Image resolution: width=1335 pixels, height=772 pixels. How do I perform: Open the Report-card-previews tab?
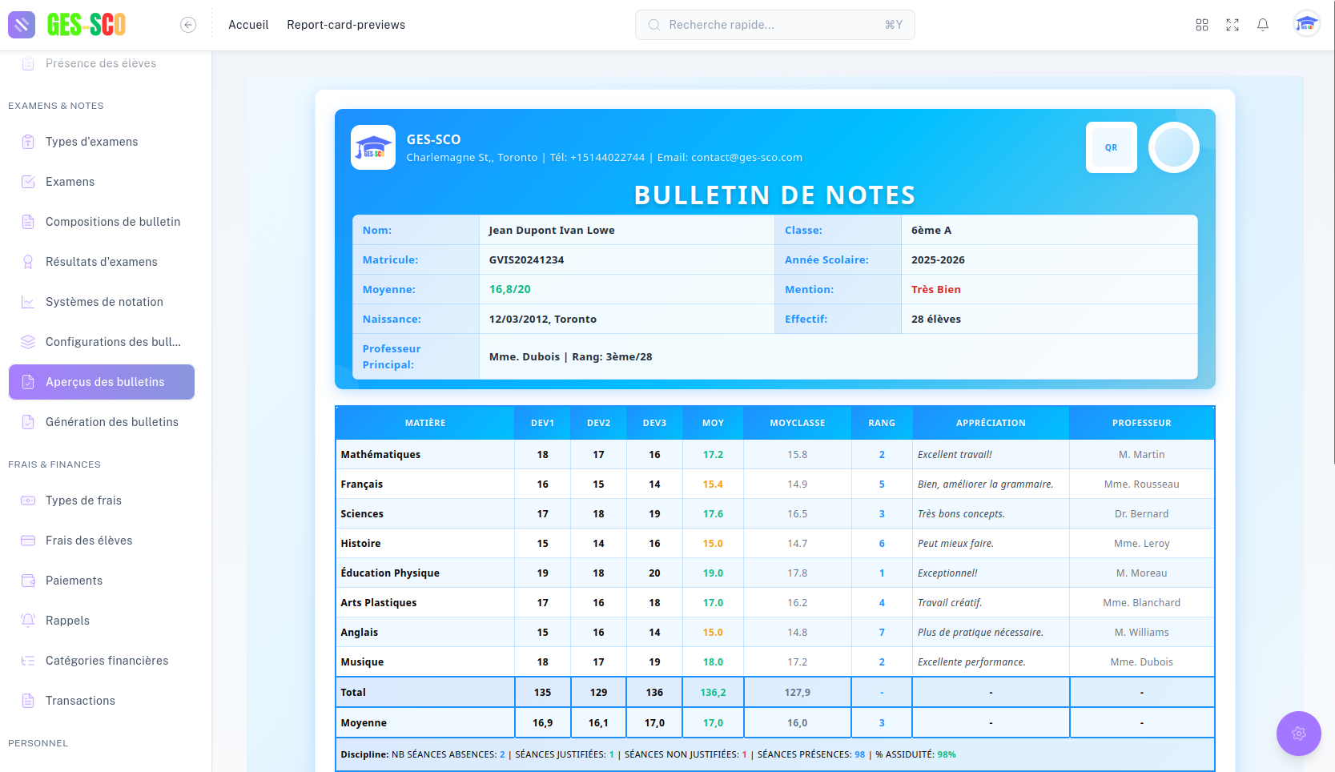pos(346,25)
